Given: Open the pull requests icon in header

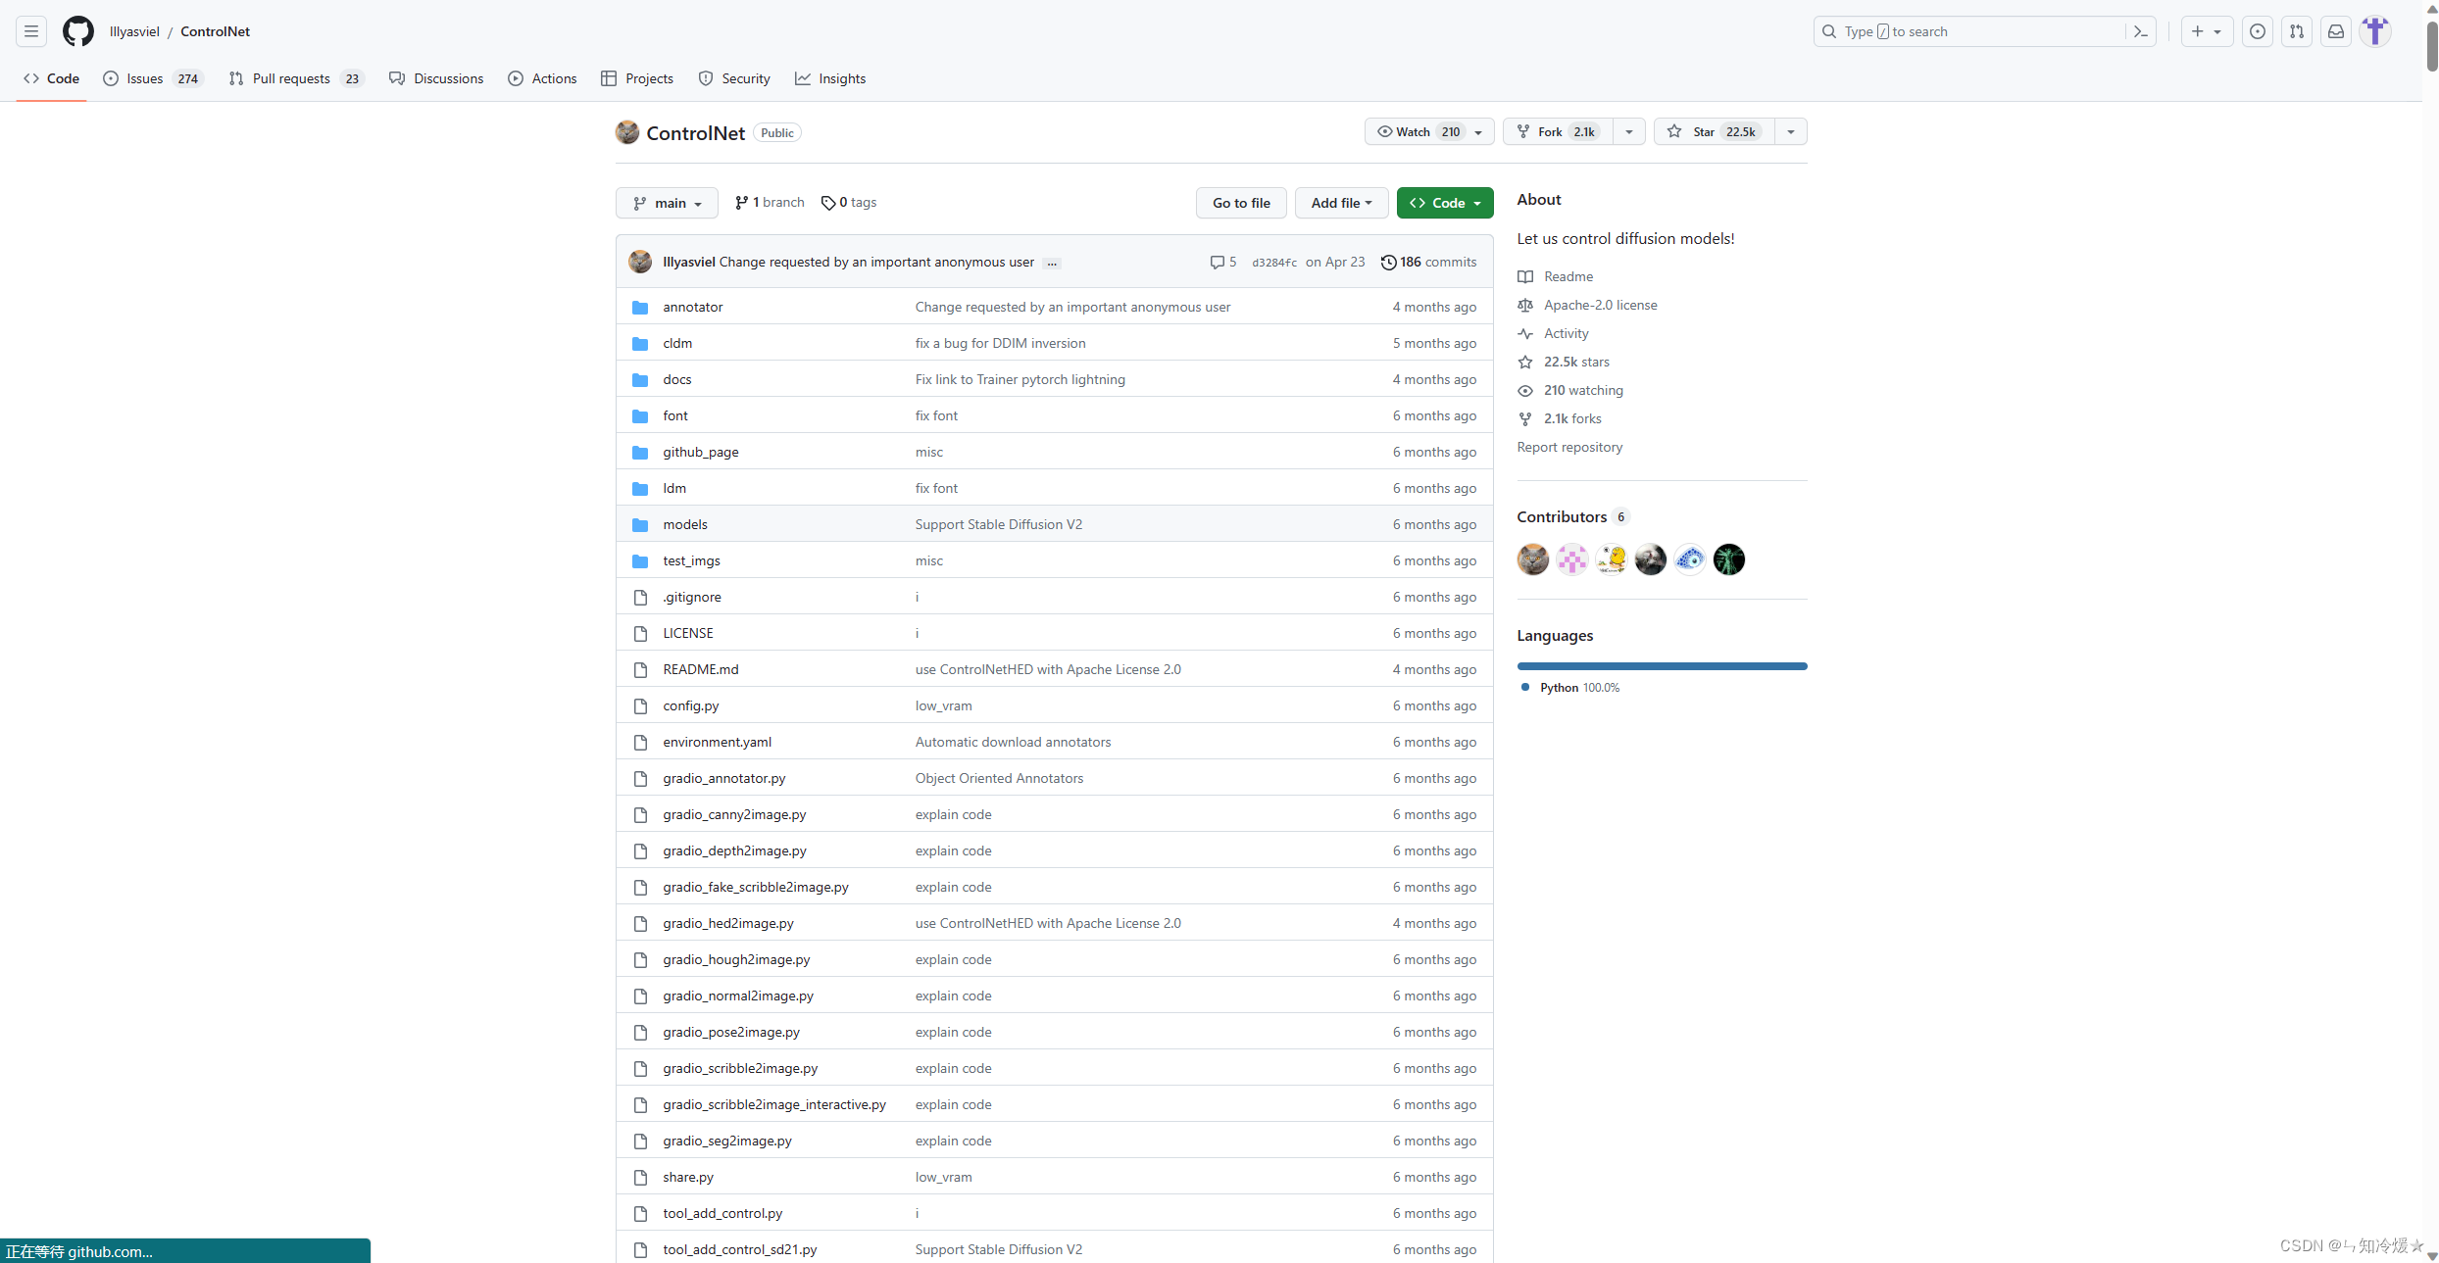Looking at the screenshot, I should click(x=2297, y=31).
